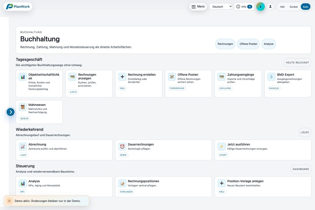Click the Dauerrechnungen alarm clock icon
The height and width of the screenshot is (210, 315).
click(x=122, y=146)
